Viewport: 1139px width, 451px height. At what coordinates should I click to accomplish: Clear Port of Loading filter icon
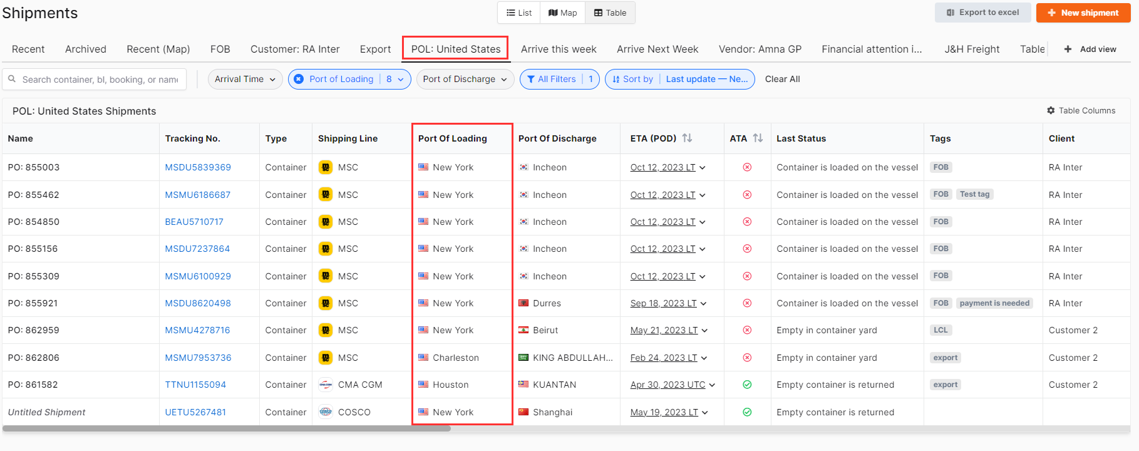point(299,79)
